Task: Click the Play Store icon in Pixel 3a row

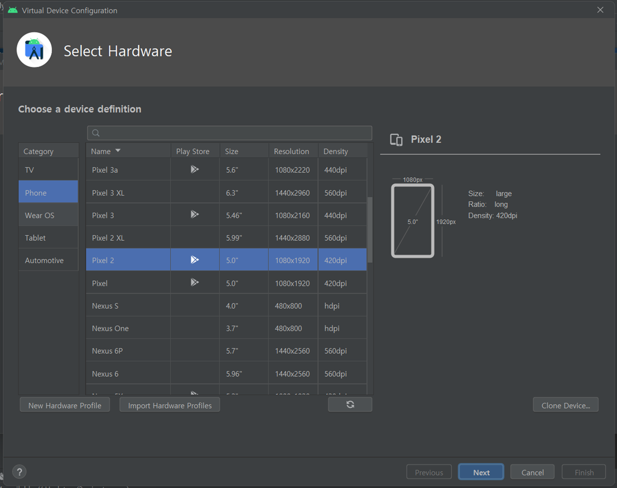Action: (194, 169)
